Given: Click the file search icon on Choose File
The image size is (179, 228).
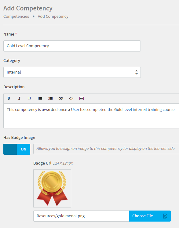Looking at the screenshot, I should [x=165, y=216].
